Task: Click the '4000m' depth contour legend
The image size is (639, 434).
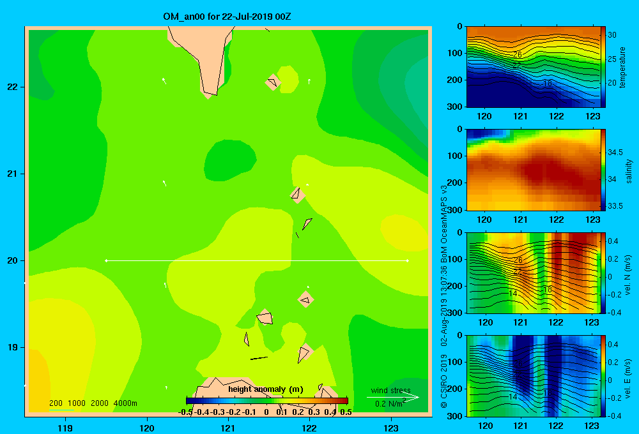Action: click(x=125, y=403)
